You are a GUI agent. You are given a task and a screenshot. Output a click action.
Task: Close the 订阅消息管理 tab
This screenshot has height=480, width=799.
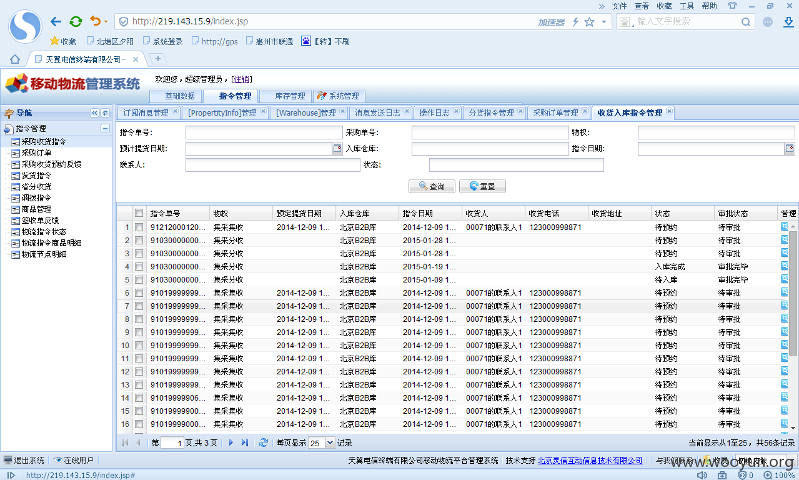175,111
